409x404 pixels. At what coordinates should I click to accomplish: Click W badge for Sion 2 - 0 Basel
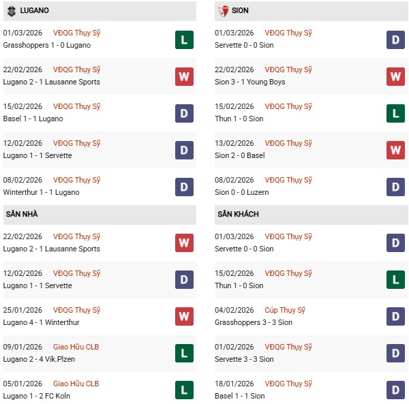(x=396, y=150)
